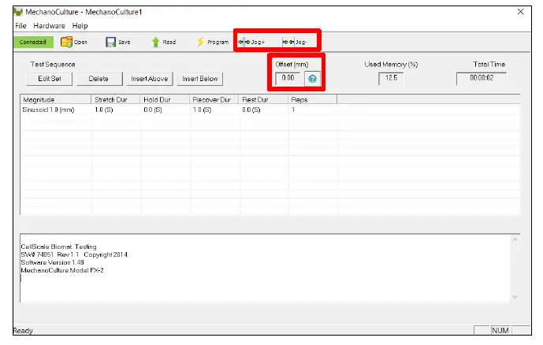Click the Reps column header
The width and height of the screenshot is (543, 345).
(312, 100)
